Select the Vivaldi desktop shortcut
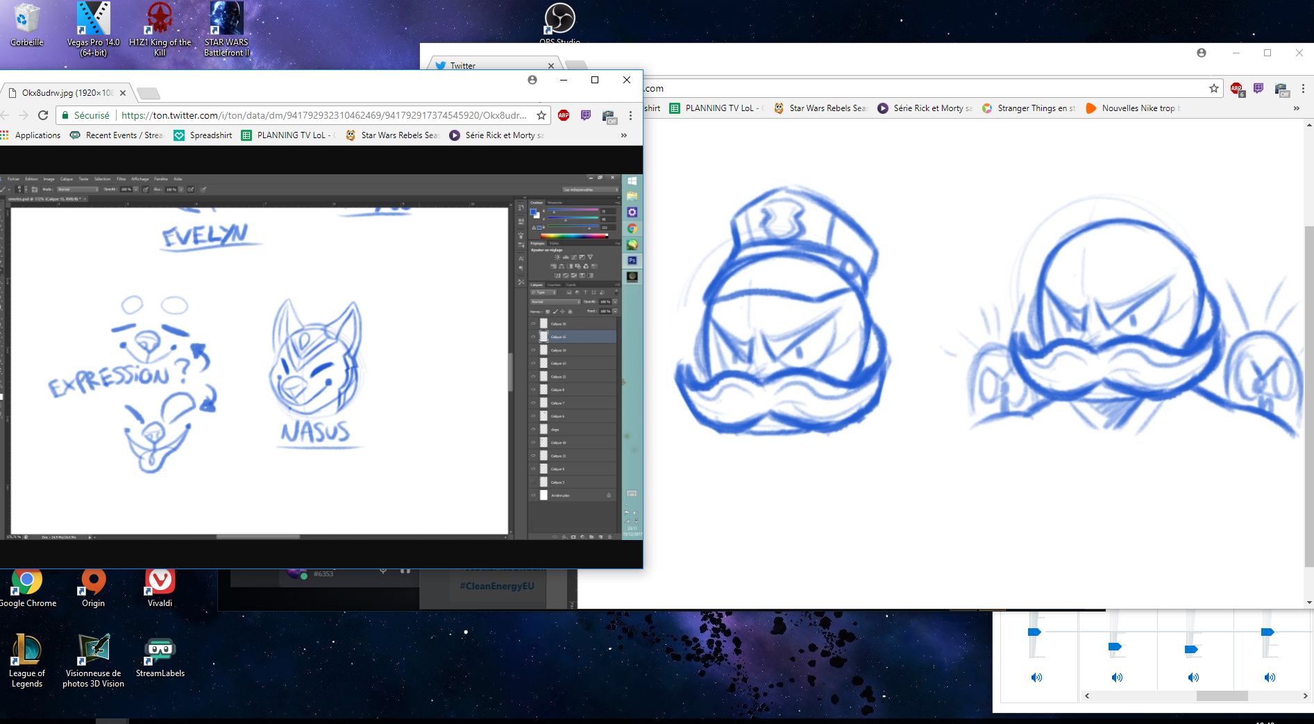1314x724 pixels. [x=160, y=589]
